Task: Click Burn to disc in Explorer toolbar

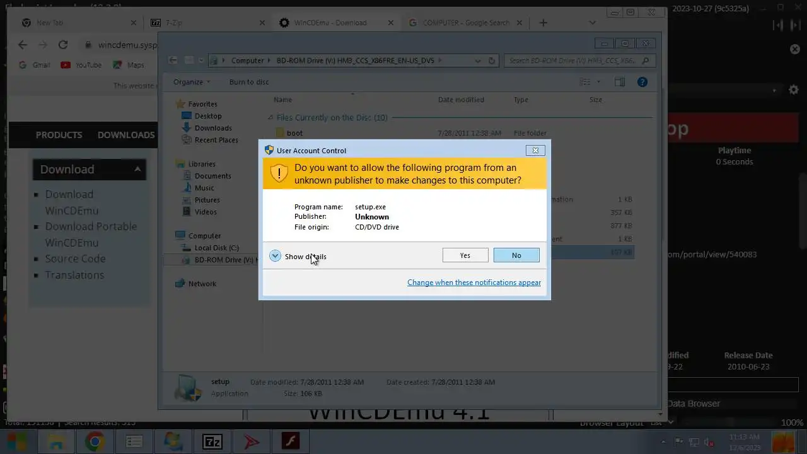Action: pyautogui.click(x=249, y=82)
